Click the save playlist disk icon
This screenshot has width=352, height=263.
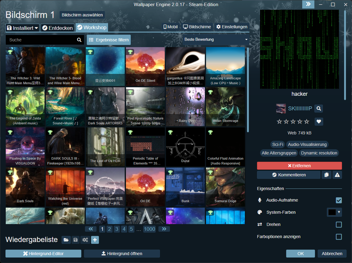(76, 240)
